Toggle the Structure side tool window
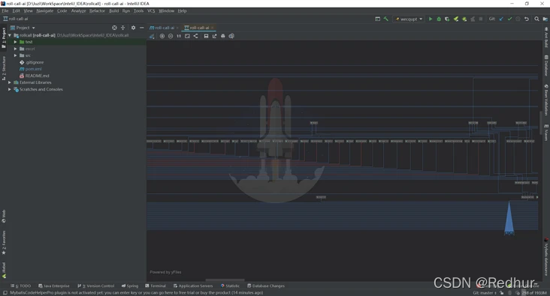The height and width of the screenshot is (296, 550). 4,68
